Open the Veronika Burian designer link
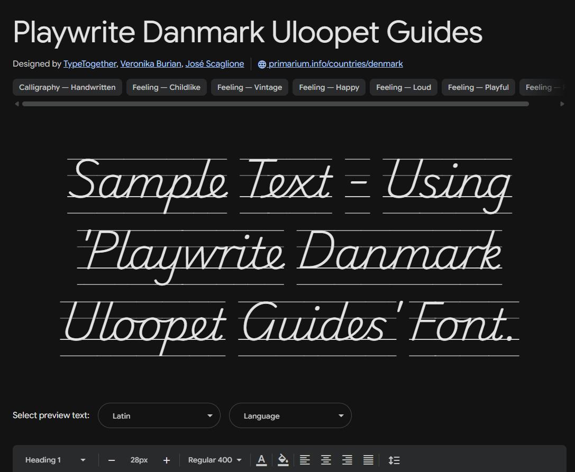 click(x=151, y=64)
